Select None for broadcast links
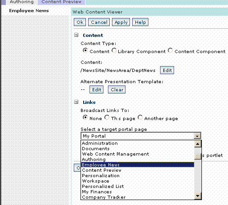Viewport: 228px width, 205px height. (x=85, y=117)
